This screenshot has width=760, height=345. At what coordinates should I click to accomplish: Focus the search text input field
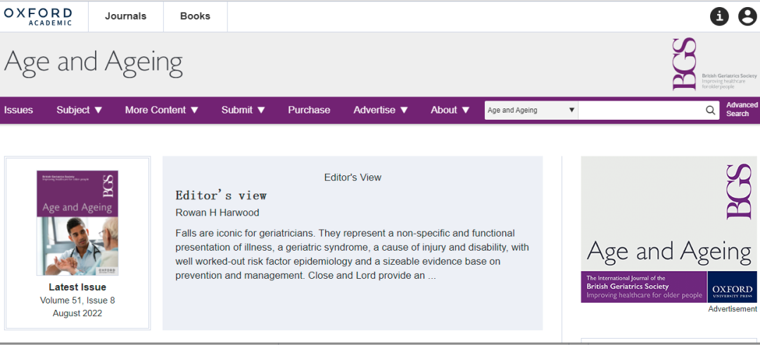point(640,110)
